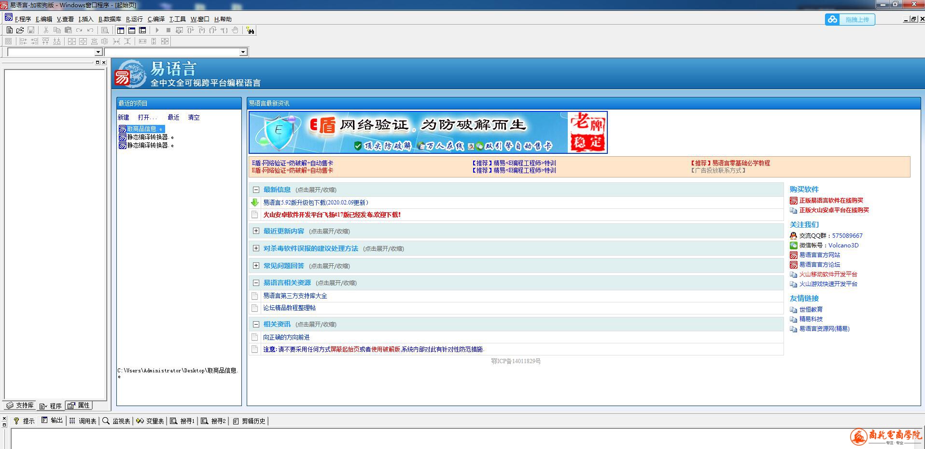Collapse the 最新信息 section
The height and width of the screenshot is (449, 925).
256,190
